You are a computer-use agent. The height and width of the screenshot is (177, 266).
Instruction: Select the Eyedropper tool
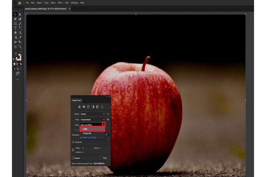pyautogui.click(x=20, y=37)
